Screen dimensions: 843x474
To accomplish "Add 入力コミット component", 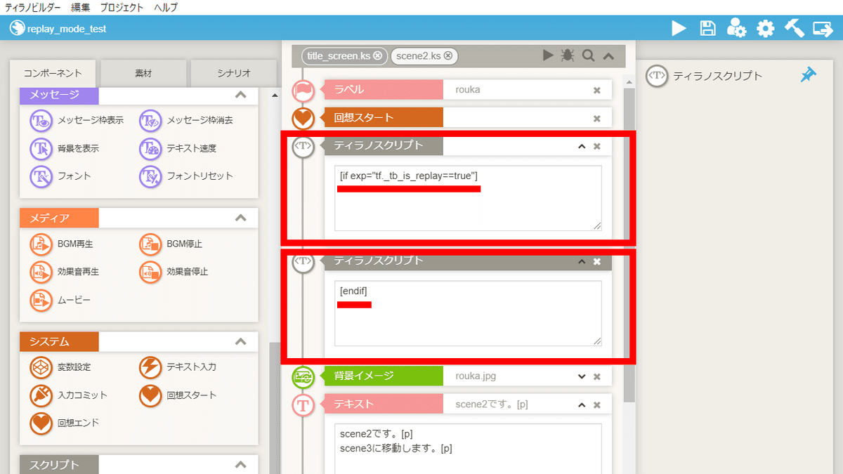I will point(69,395).
